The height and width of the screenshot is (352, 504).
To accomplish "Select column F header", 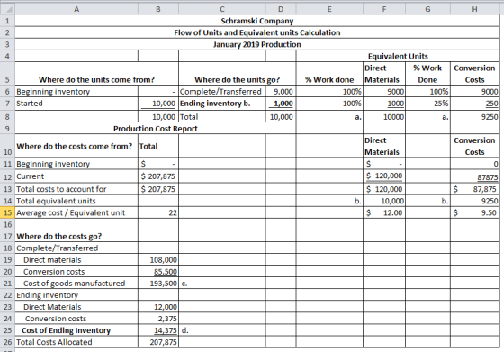I will [x=384, y=9].
